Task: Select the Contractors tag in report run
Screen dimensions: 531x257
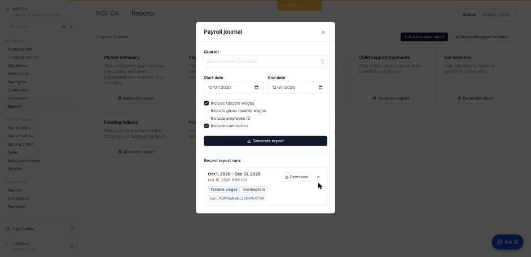Action: click(x=254, y=190)
